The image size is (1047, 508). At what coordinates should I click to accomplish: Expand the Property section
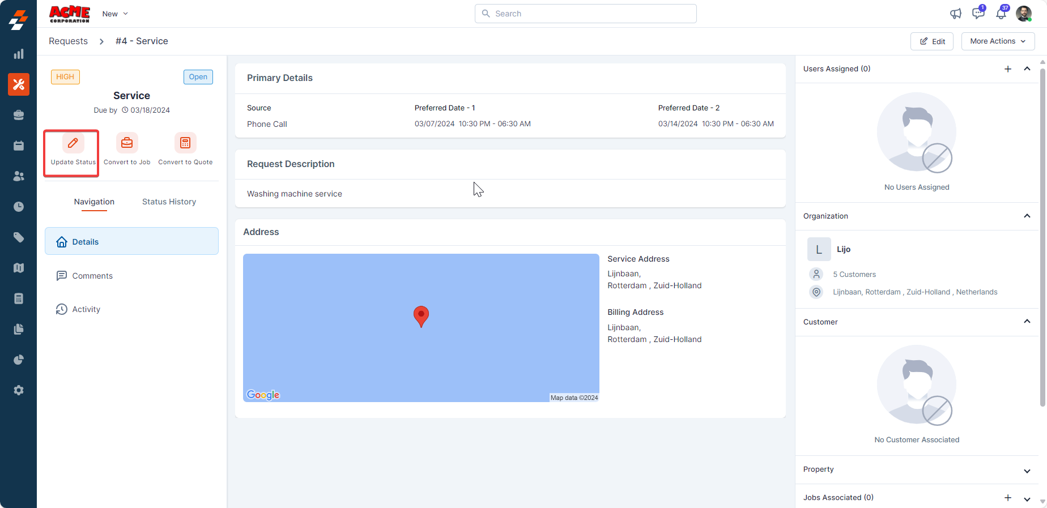tap(1027, 471)
